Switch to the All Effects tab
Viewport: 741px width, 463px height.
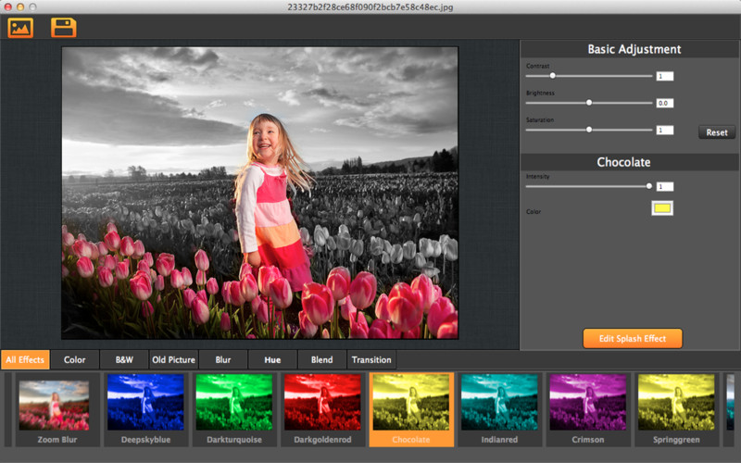click(x=25, y=359)
